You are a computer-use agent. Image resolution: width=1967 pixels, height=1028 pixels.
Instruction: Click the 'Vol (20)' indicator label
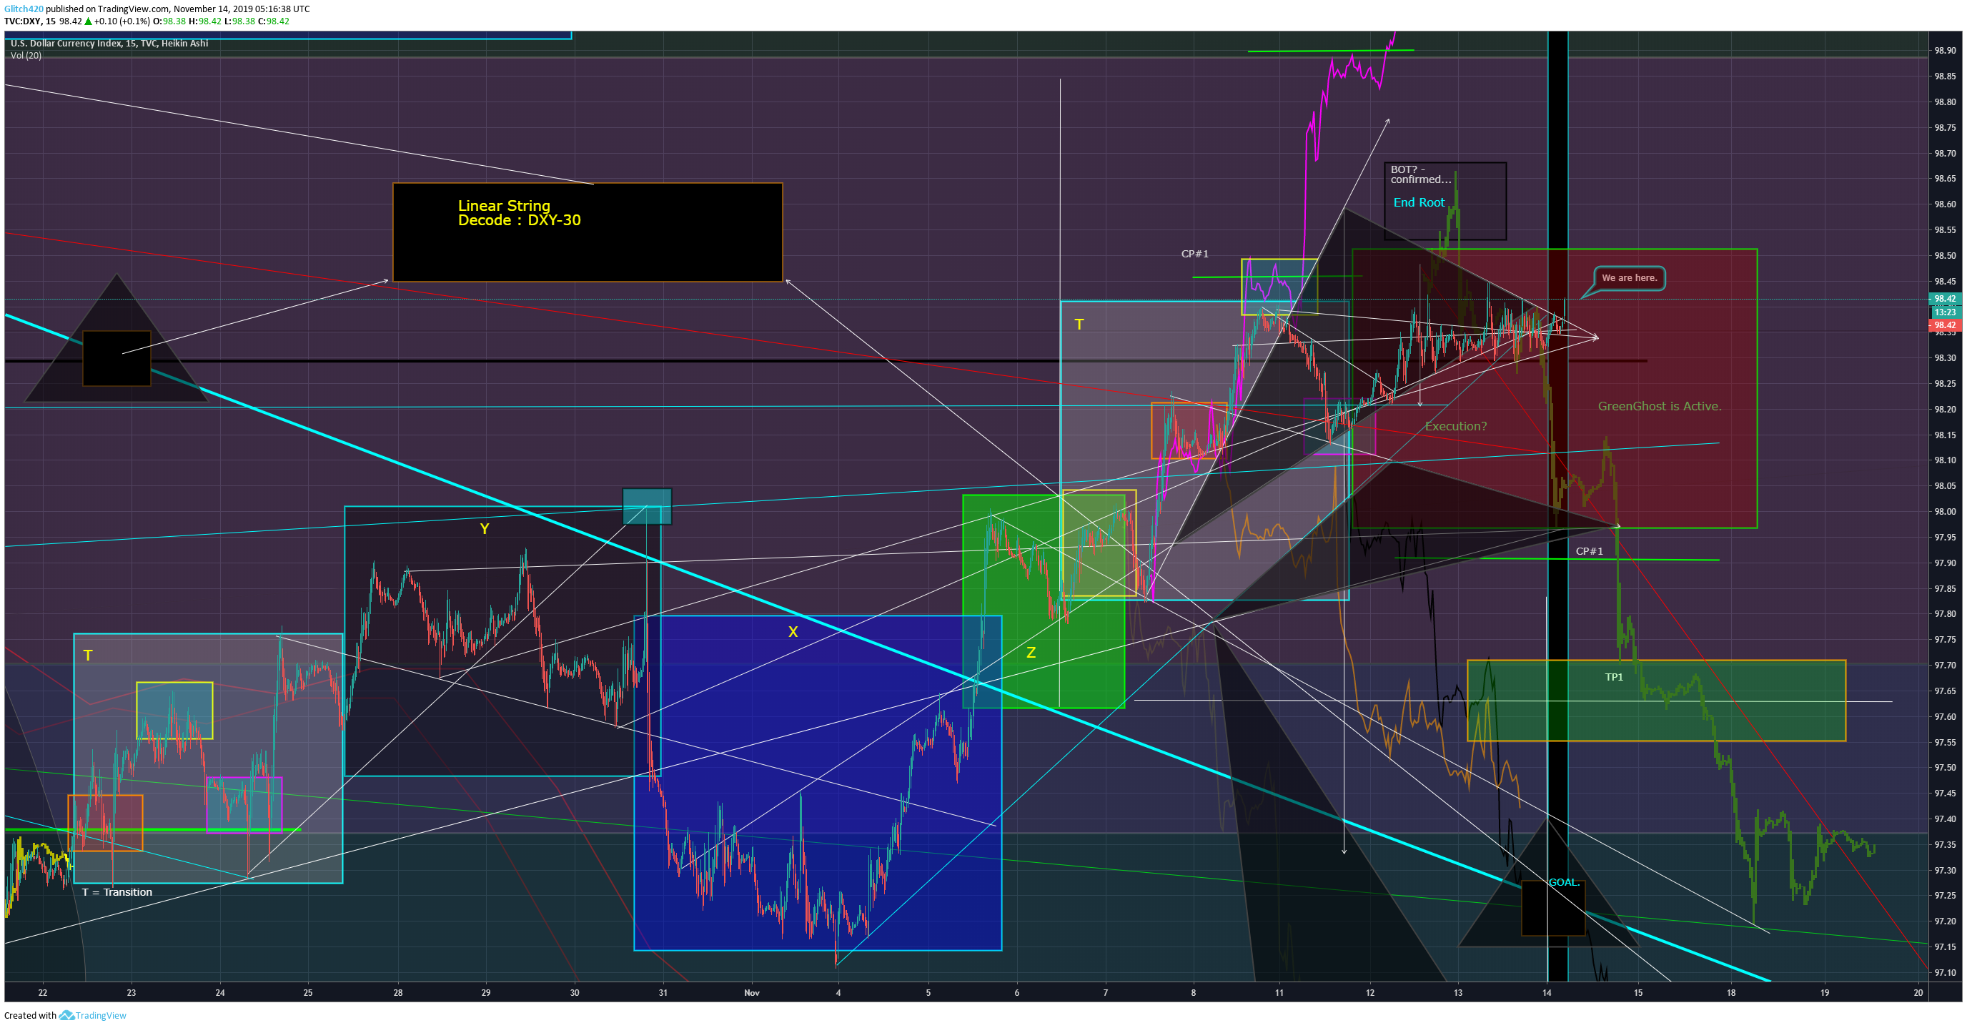pyautogui.click(x=26, y=56)
